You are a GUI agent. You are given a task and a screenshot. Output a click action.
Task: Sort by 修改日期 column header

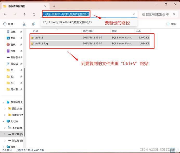[x=88, y=31]
